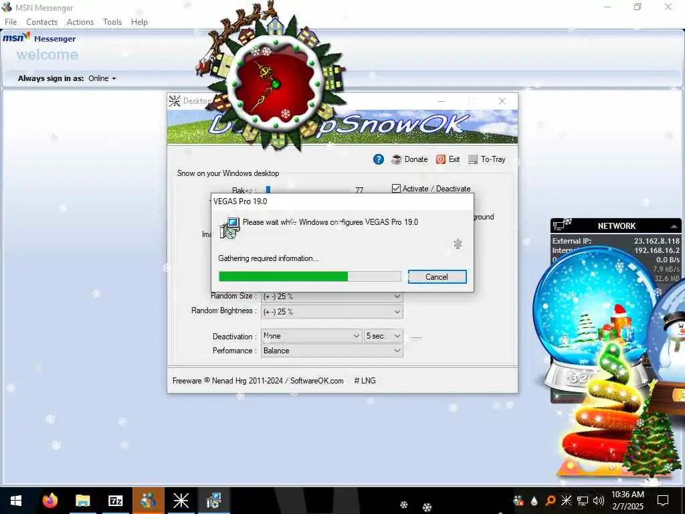Launch Firefox from the taskbar
Image resolution: width=685 pixels, height=514 pixels.
click(50, 501)
